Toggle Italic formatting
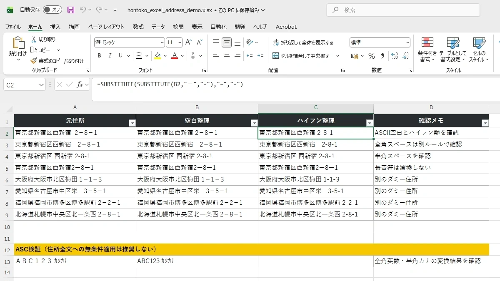500x281 pixels. click(110, 56)
